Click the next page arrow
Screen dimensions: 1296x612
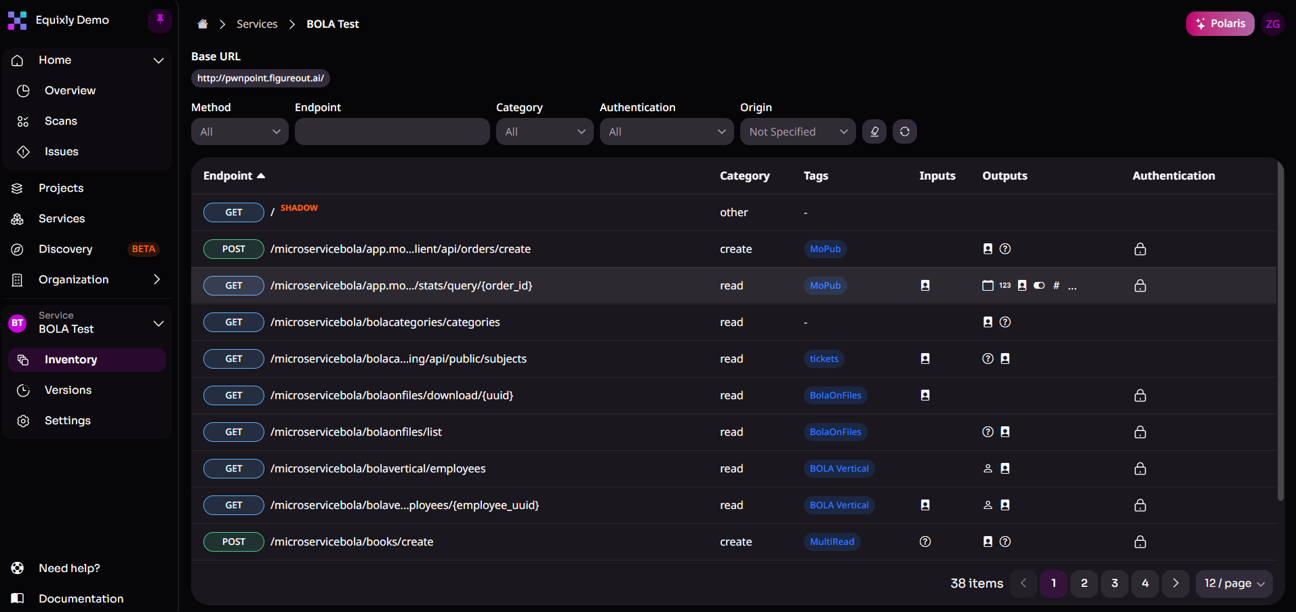coord(1175,584)
